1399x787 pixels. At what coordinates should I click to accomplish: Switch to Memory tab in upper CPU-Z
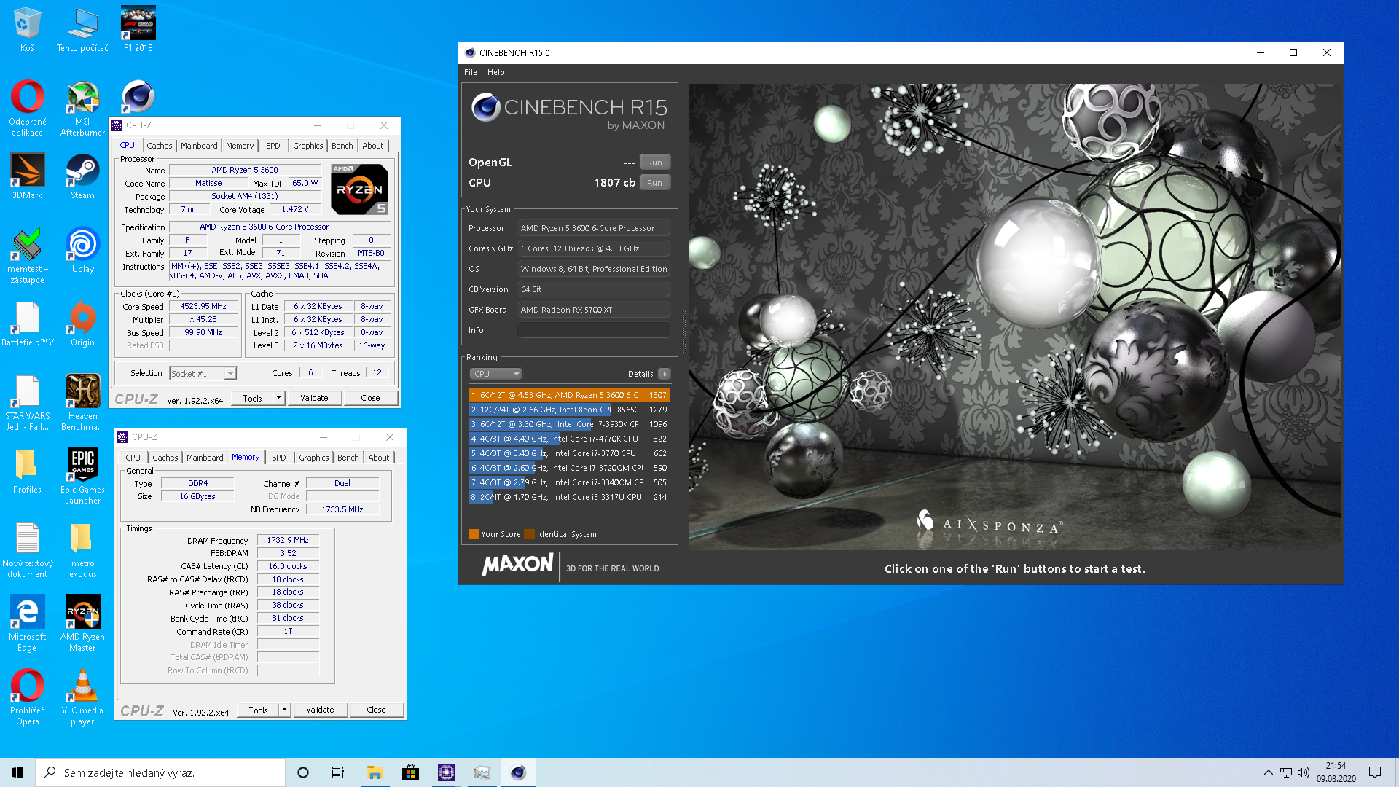pos(240,146)
